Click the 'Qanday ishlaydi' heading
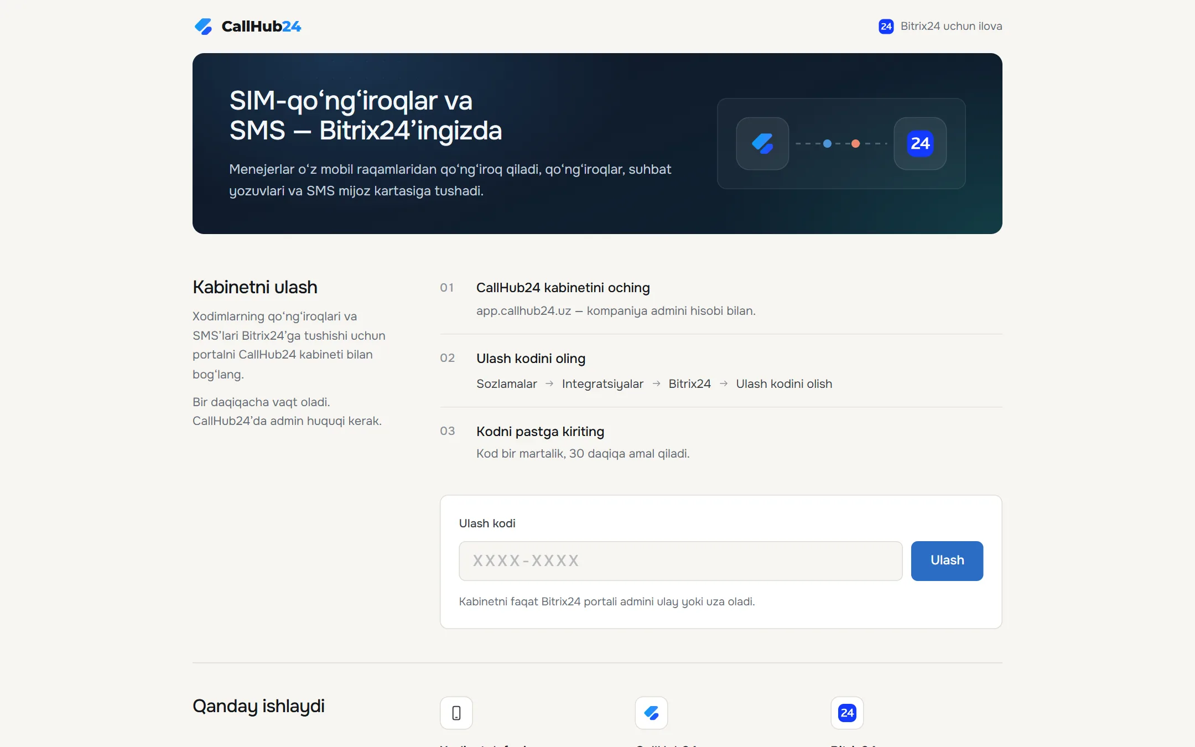The image size is (1195, 747). tap(258, 706)
